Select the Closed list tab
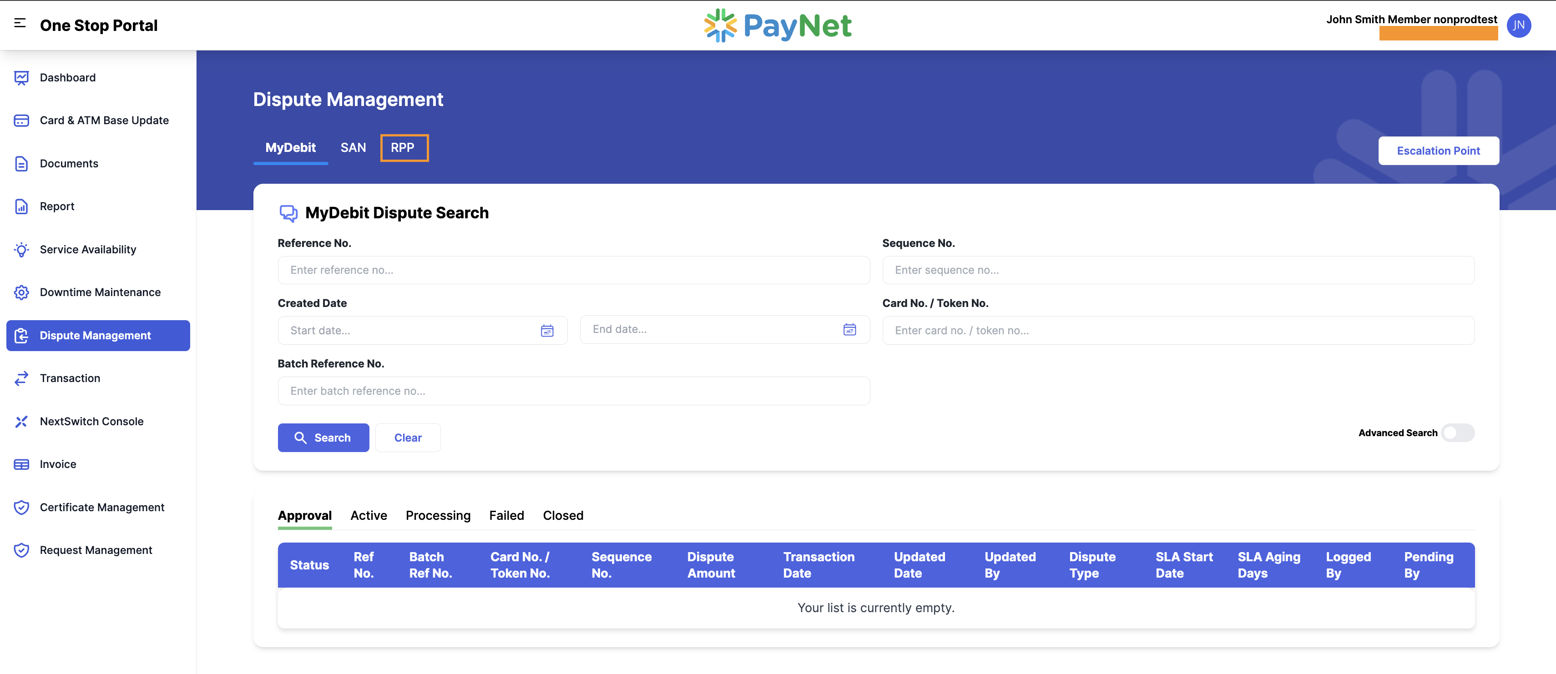 click(x=563, y=516)
